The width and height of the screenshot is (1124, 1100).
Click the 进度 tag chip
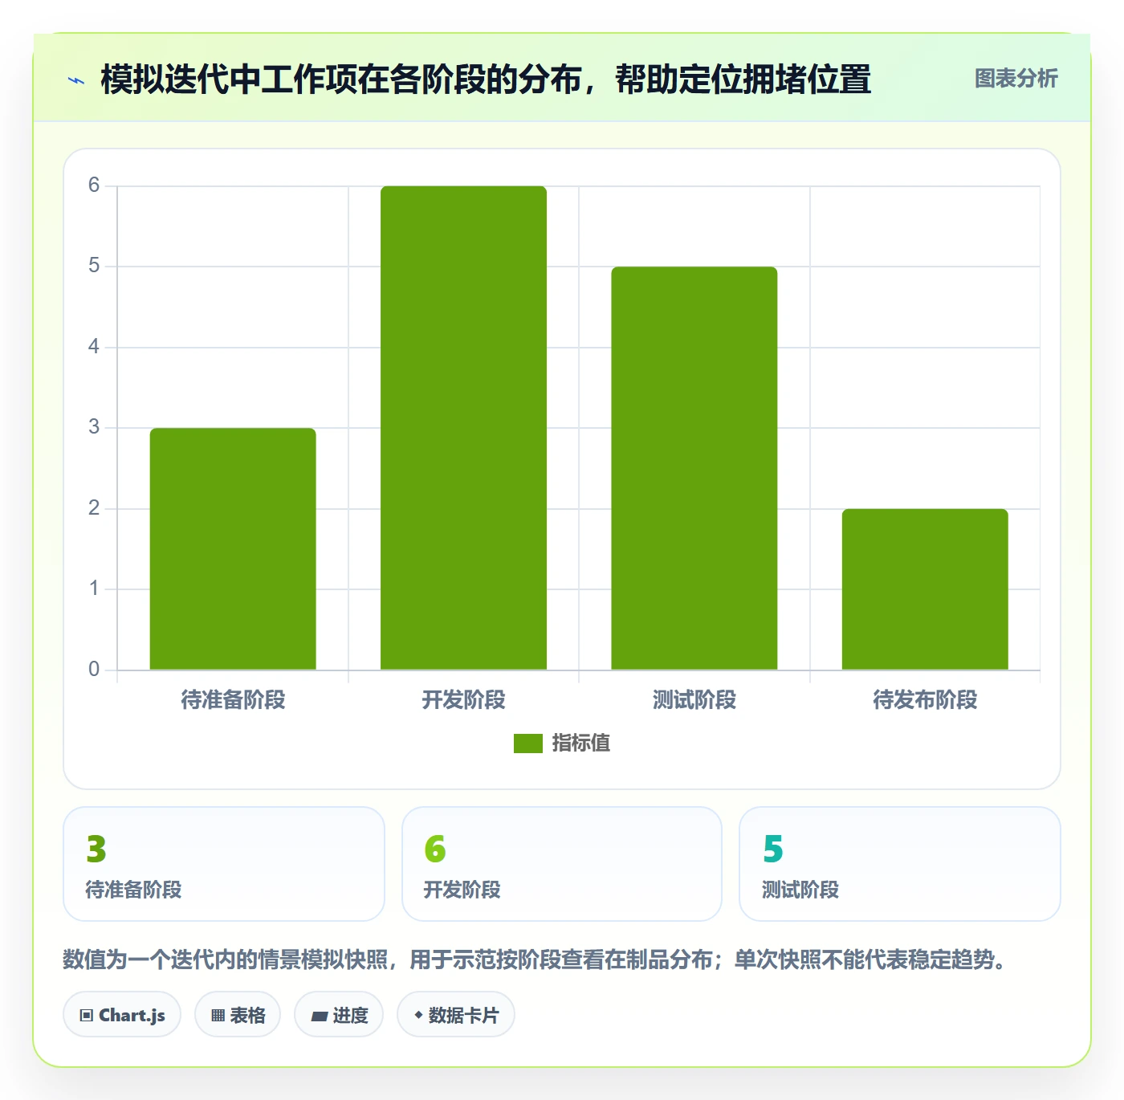point(339,1015)
